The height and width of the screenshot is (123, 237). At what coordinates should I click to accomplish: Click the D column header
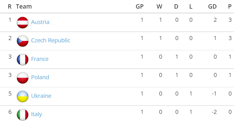176,6
